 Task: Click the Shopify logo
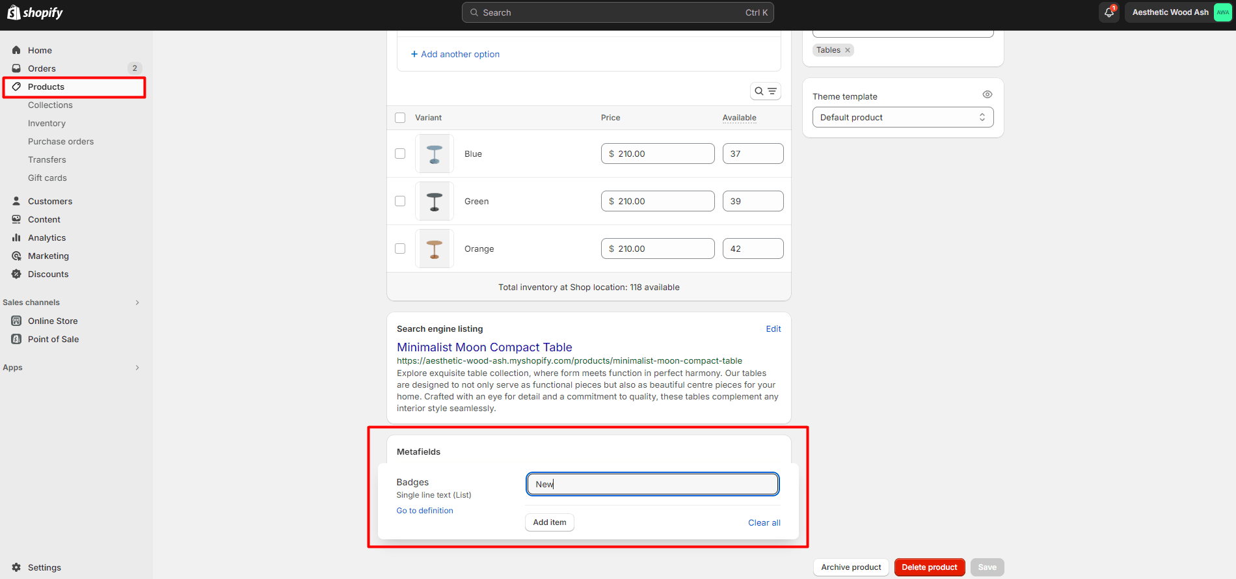point(35,12)
